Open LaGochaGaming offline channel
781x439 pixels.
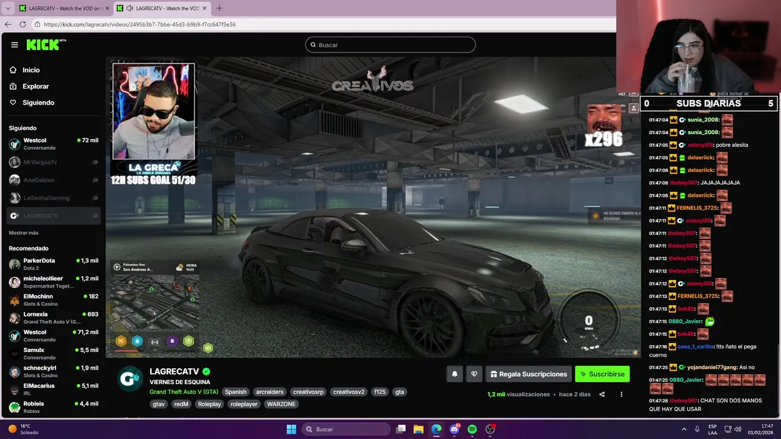(x=54, y=198)
